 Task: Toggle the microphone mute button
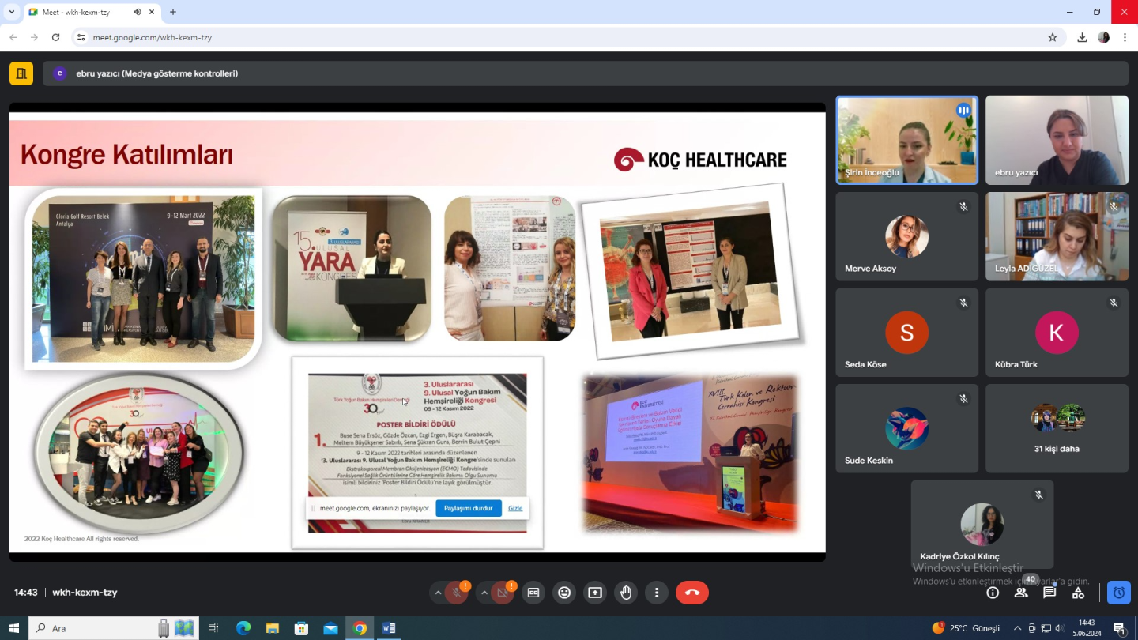455,593
